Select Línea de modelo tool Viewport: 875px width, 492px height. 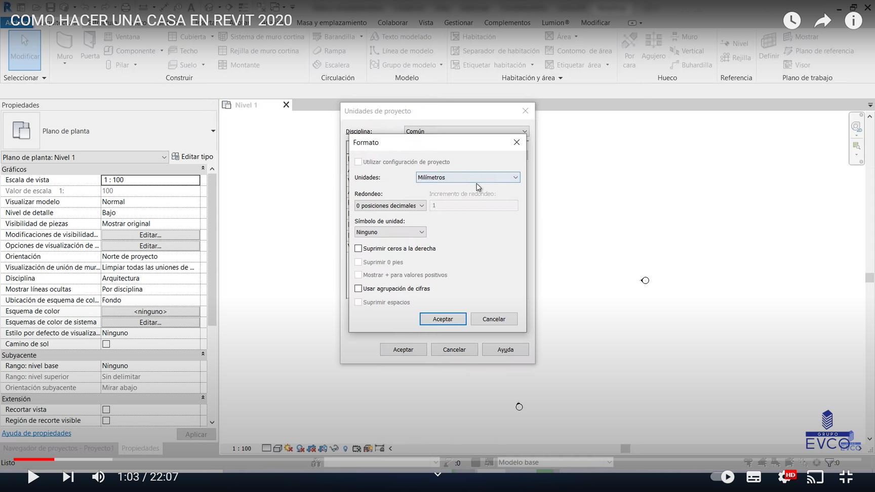(402, 51)
